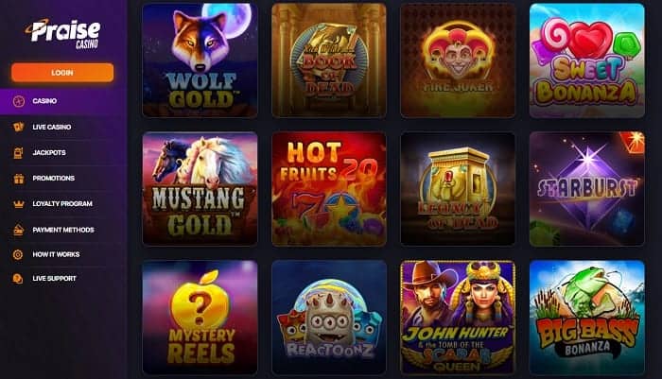The width and height of the screenshot is (662, 379).
Task: Open the Live Casino menu item
Action: (x=63, y=127)
